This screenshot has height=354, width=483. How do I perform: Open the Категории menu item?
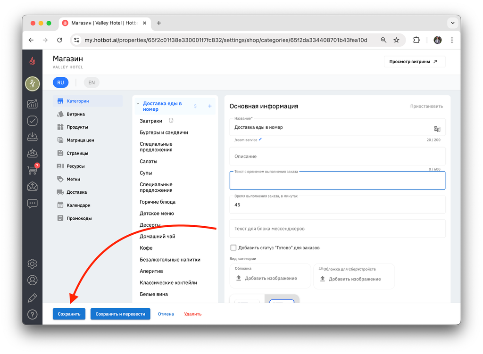[x=88, y=101]
